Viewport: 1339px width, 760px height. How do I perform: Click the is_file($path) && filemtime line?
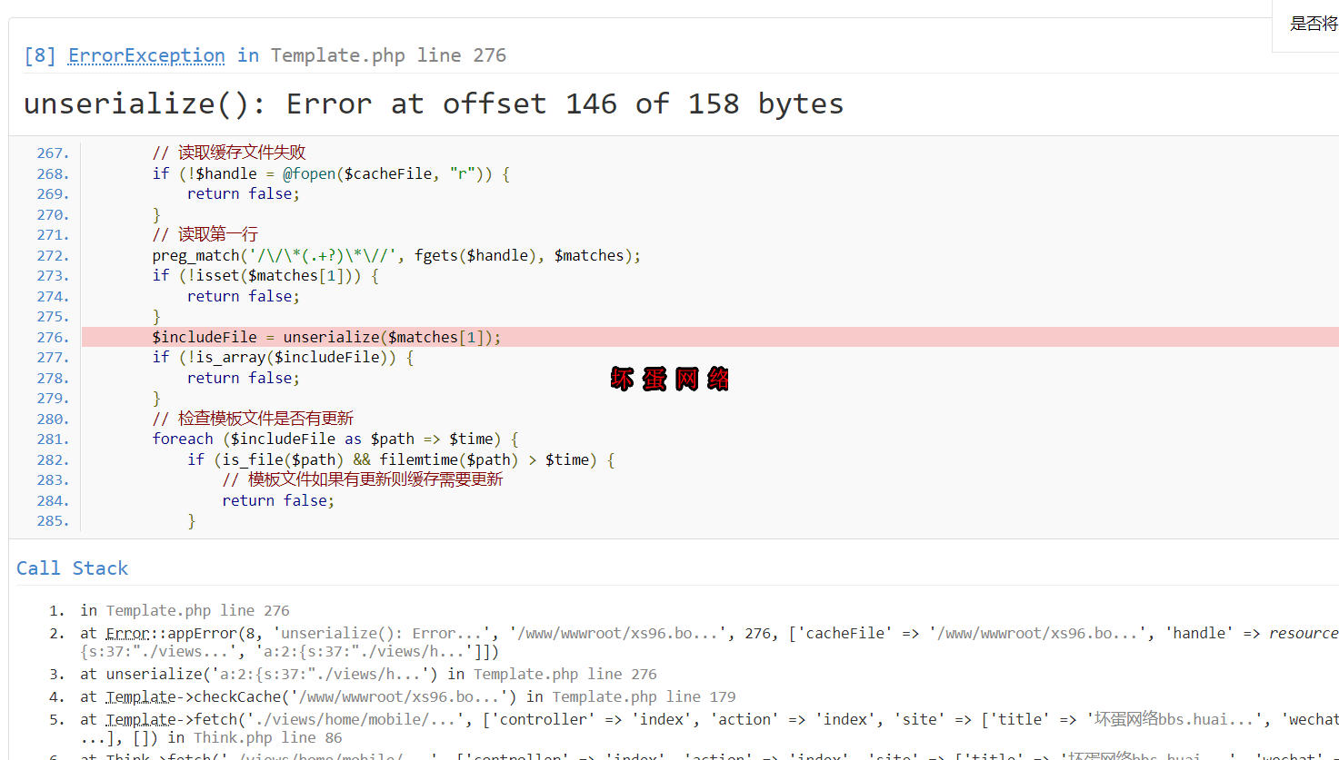click(x=401, y=459)
